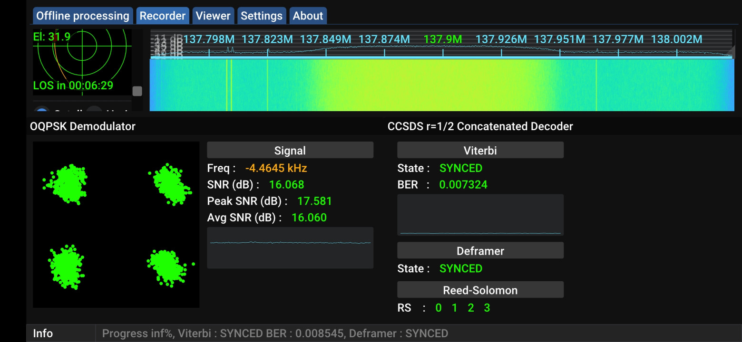Click the 137.798M frequency label
742x342 pixels.
[209, 39]
